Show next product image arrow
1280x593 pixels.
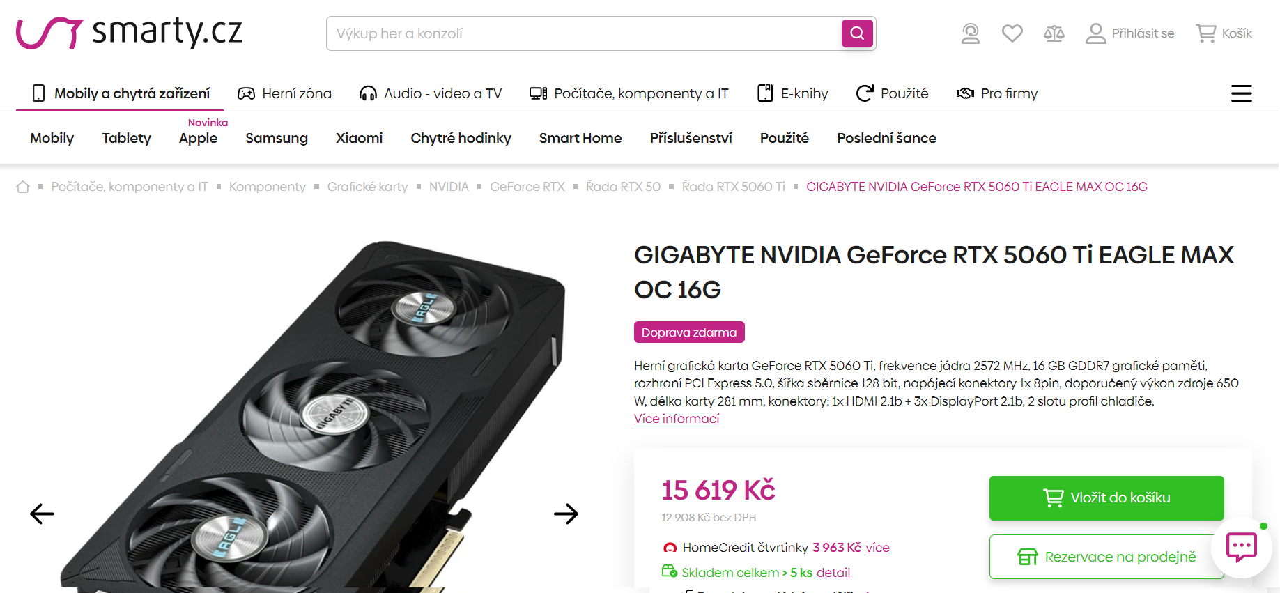(566, 514)
